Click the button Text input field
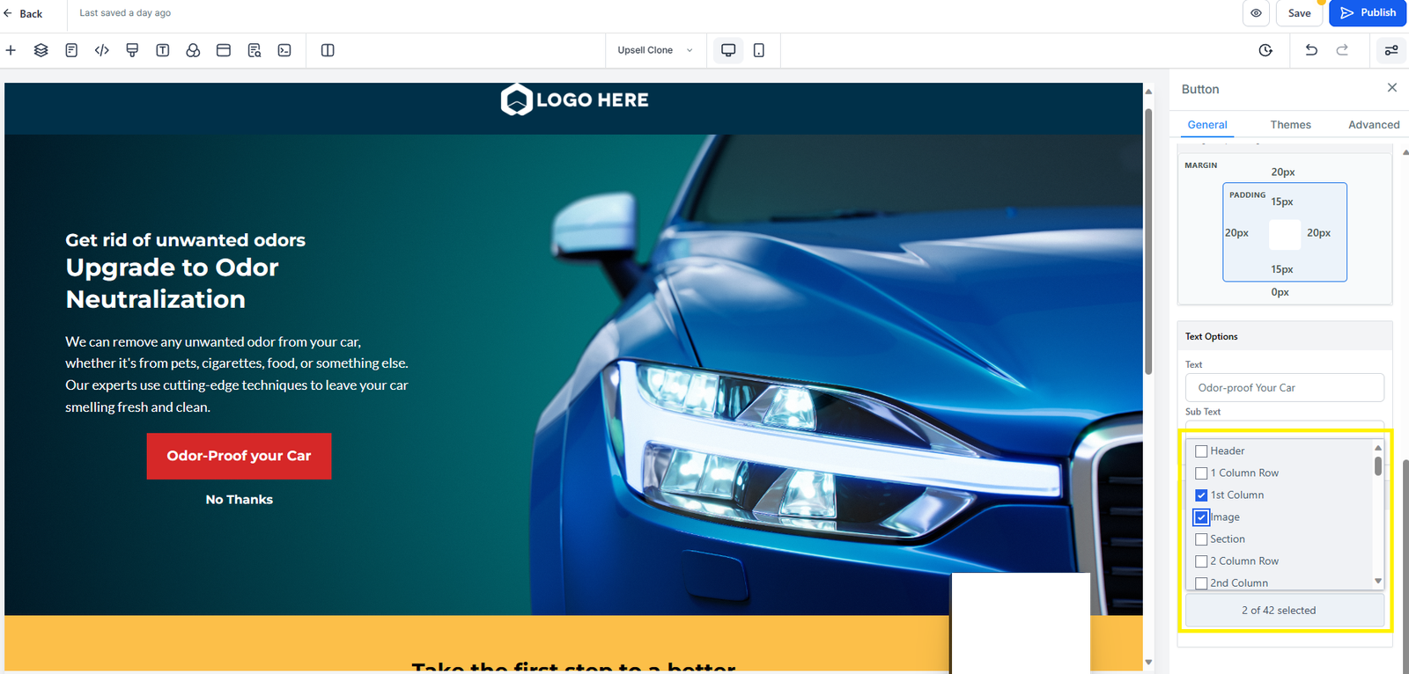 pyautogui.click(x=1284, y=388)
